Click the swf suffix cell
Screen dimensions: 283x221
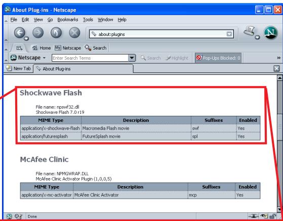[214, 128]
